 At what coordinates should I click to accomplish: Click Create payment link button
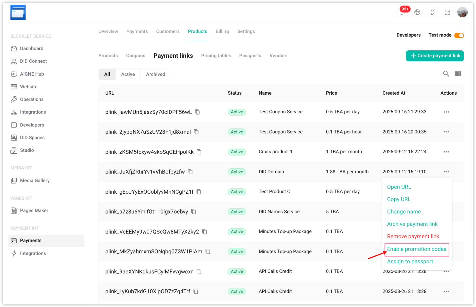tap(435, 56)
